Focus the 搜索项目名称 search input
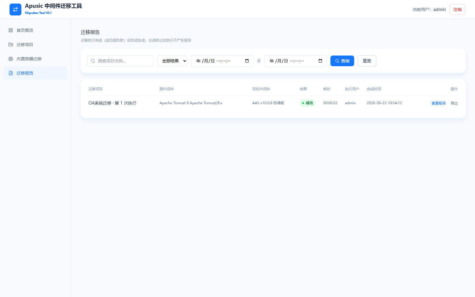475x297 pixels. click(x=120, y=61)
